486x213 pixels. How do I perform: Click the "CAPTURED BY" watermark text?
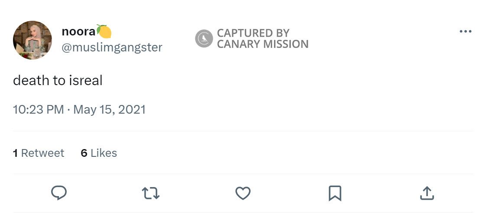click(x=253, y=33)
